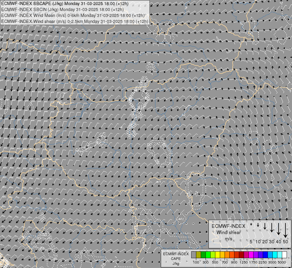292x268 pixels.
Task: Click the CAPE legend label 900
Action: (x=234, y=262)
